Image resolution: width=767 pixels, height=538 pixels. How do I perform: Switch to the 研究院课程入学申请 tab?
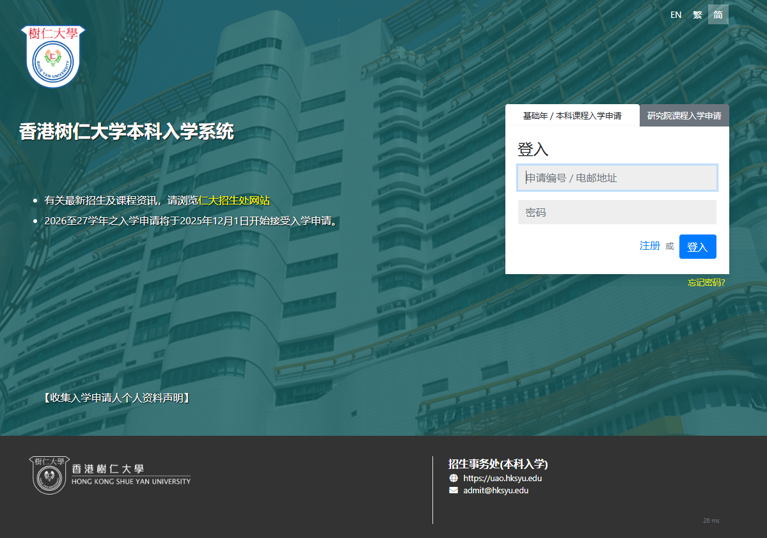tap(684, 116)
